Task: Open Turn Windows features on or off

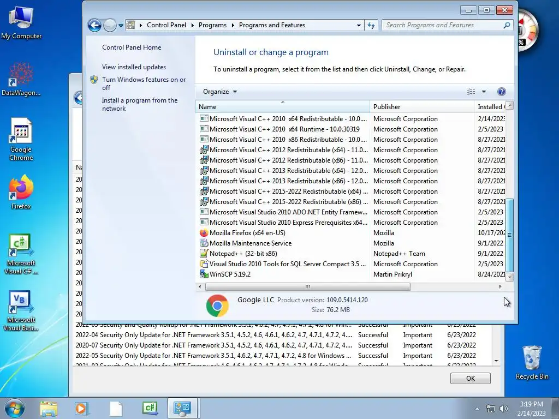Action: 144,83
